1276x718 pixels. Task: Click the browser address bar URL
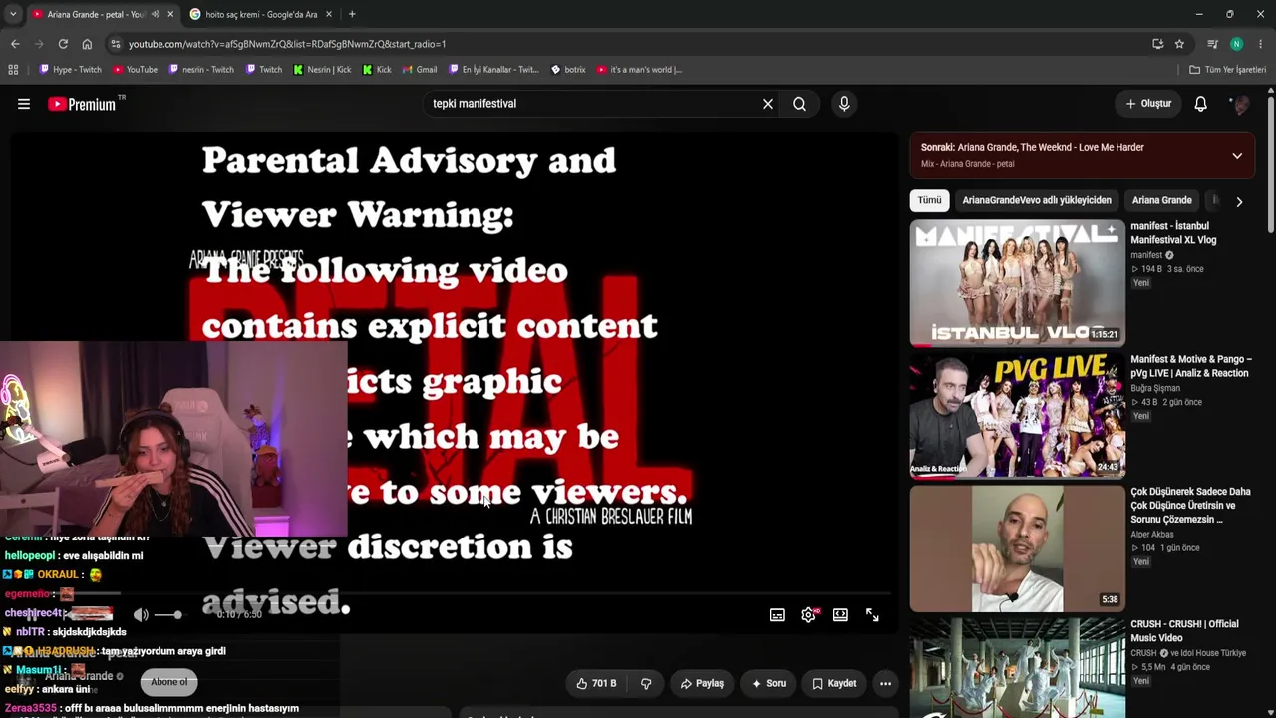(x=287, y=44)
